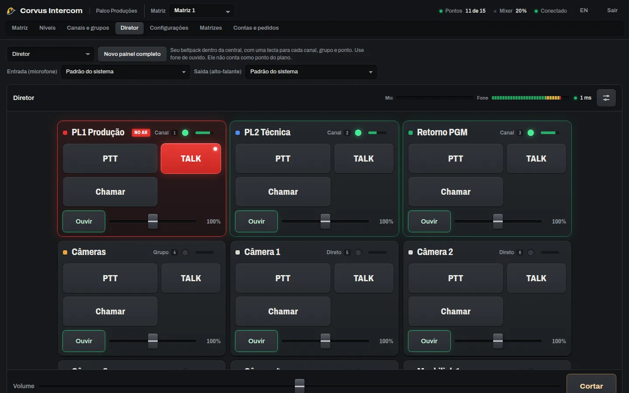Click the Retorno PGM volume slider handle

click(x=498, y=221)
